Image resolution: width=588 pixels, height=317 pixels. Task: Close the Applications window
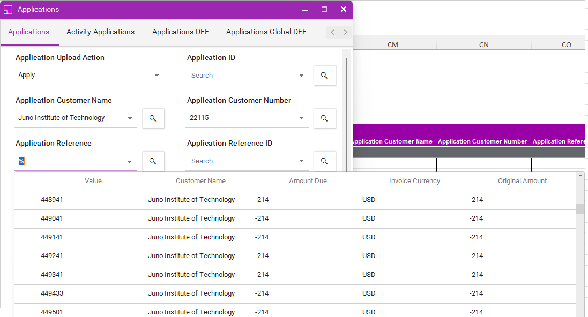pos(343,9)
